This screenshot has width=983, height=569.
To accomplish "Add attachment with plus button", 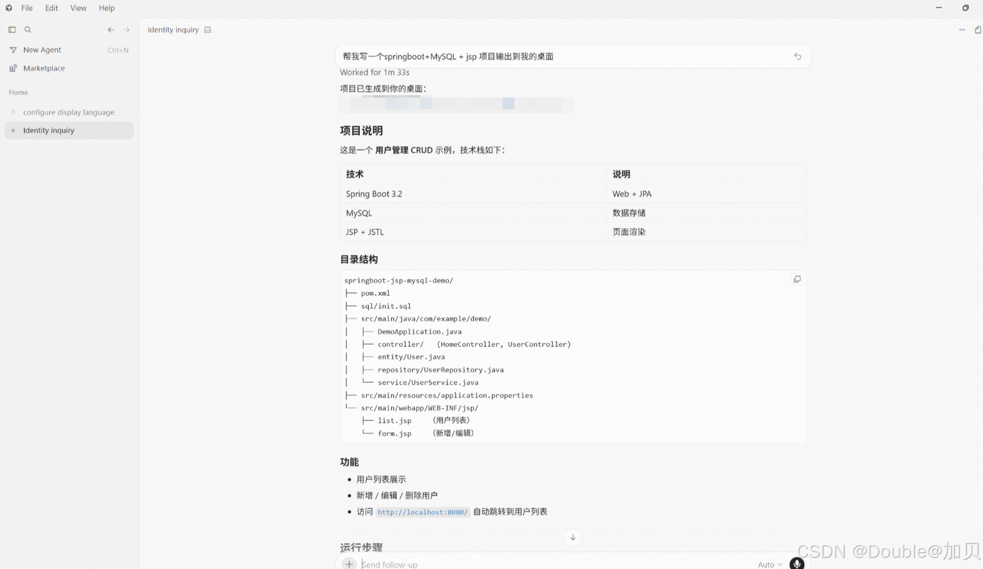I will [349, 564].
